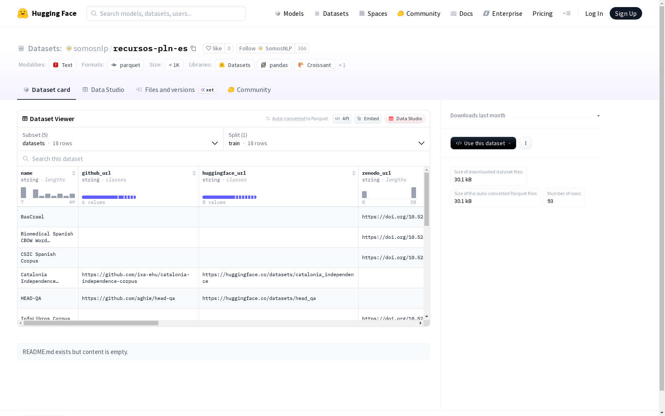Click the table horizontal scrollbar thumb
The image size is (665, 416).
click(91, 323)
